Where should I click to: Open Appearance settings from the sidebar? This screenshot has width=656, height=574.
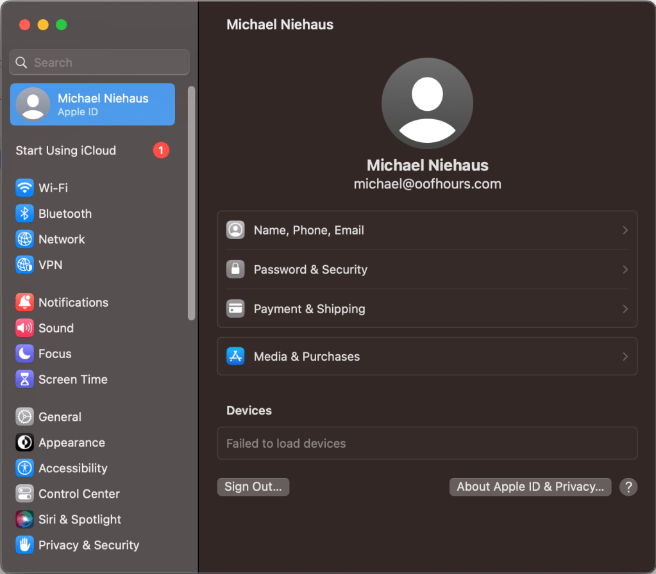(x=25, y=443)
